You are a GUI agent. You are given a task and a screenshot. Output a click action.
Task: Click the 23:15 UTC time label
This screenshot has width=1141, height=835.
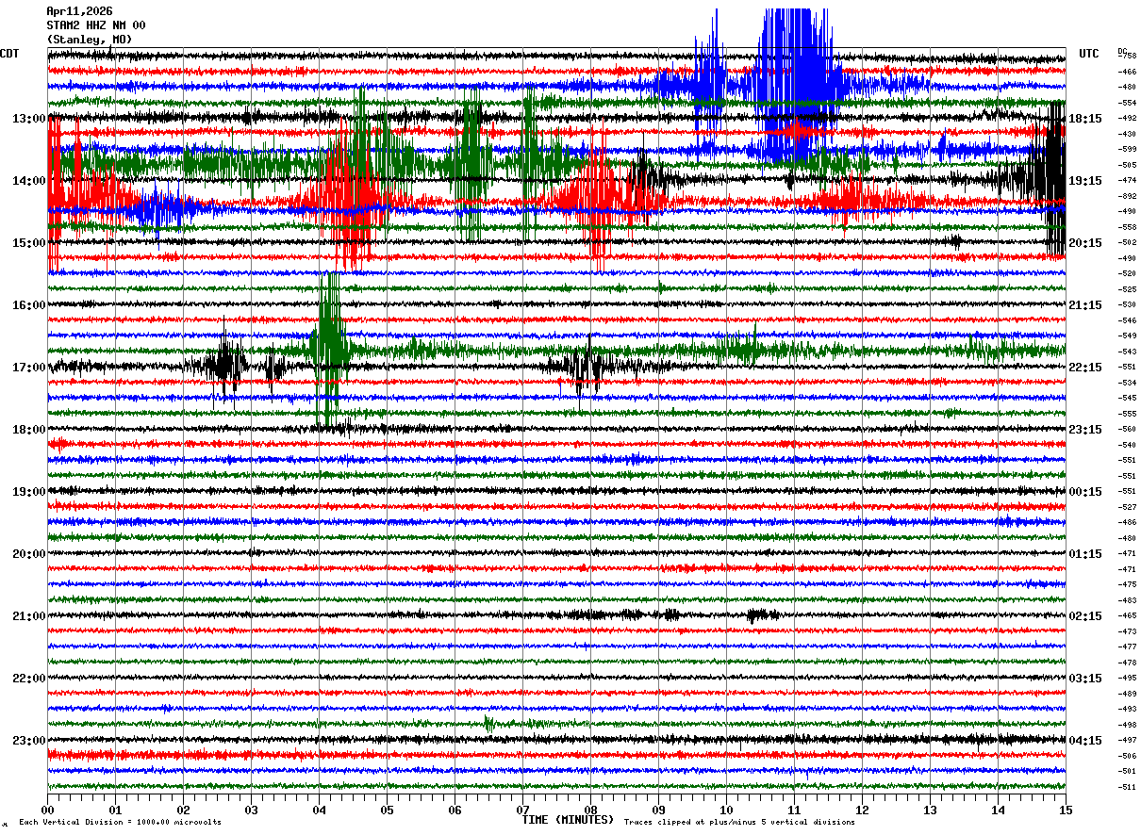click(1085, 430)
